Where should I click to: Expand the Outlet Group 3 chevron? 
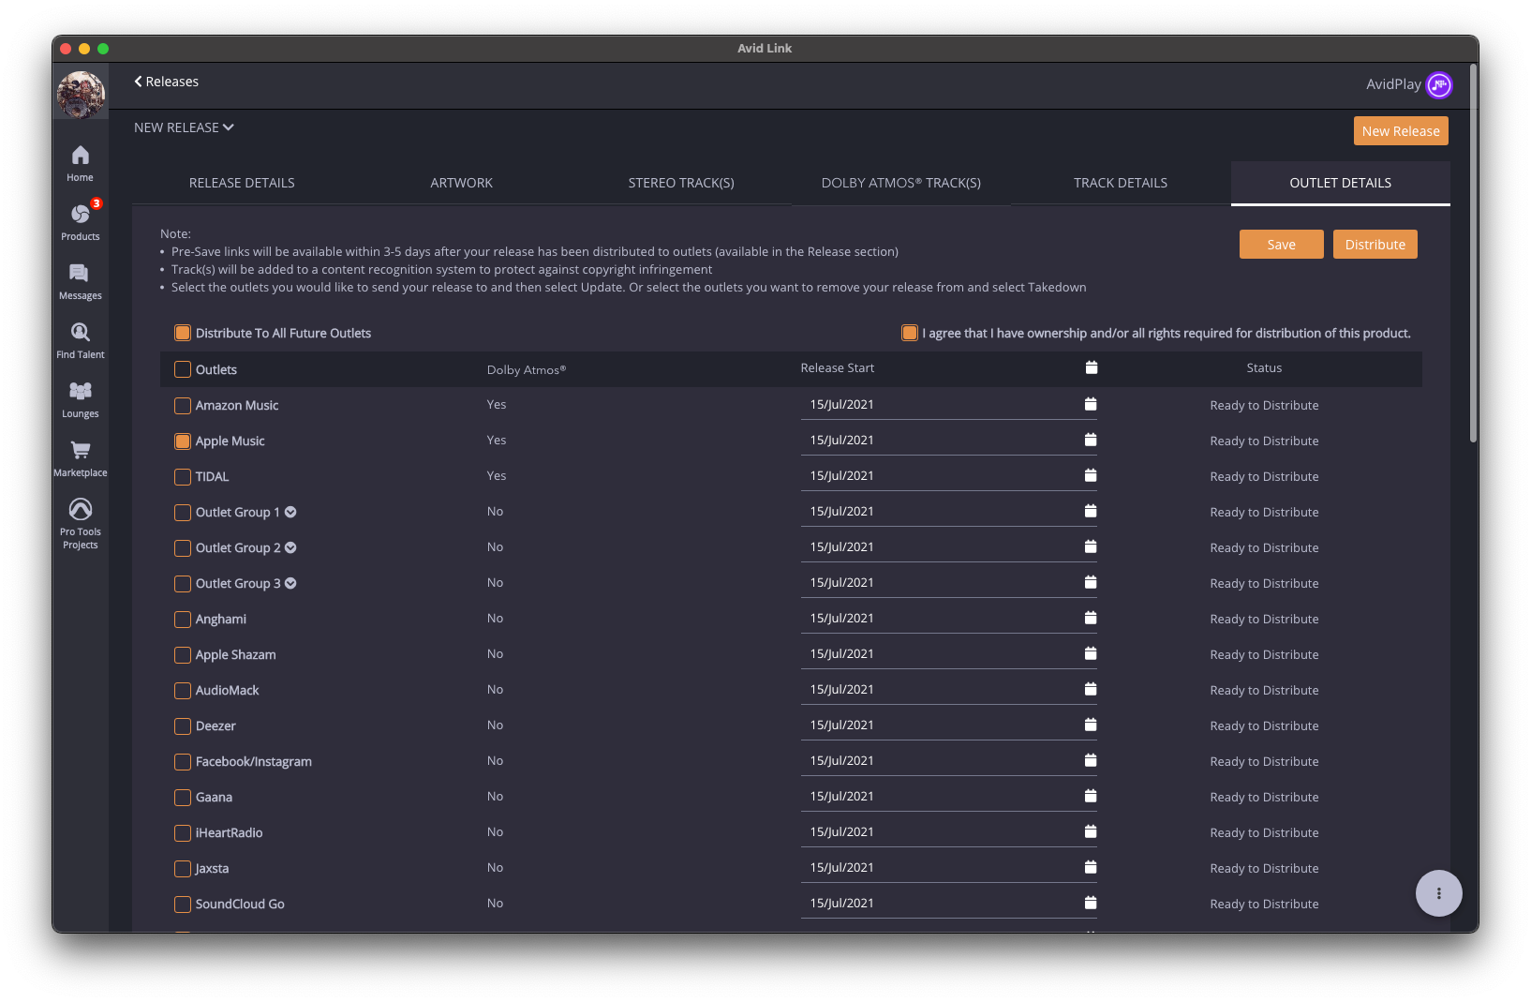point(290,583)
